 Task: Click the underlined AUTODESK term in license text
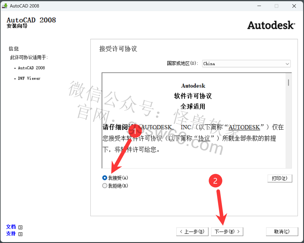(244, 127)
